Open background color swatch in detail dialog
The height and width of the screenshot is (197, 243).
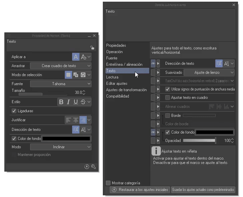tap(215, 132)
